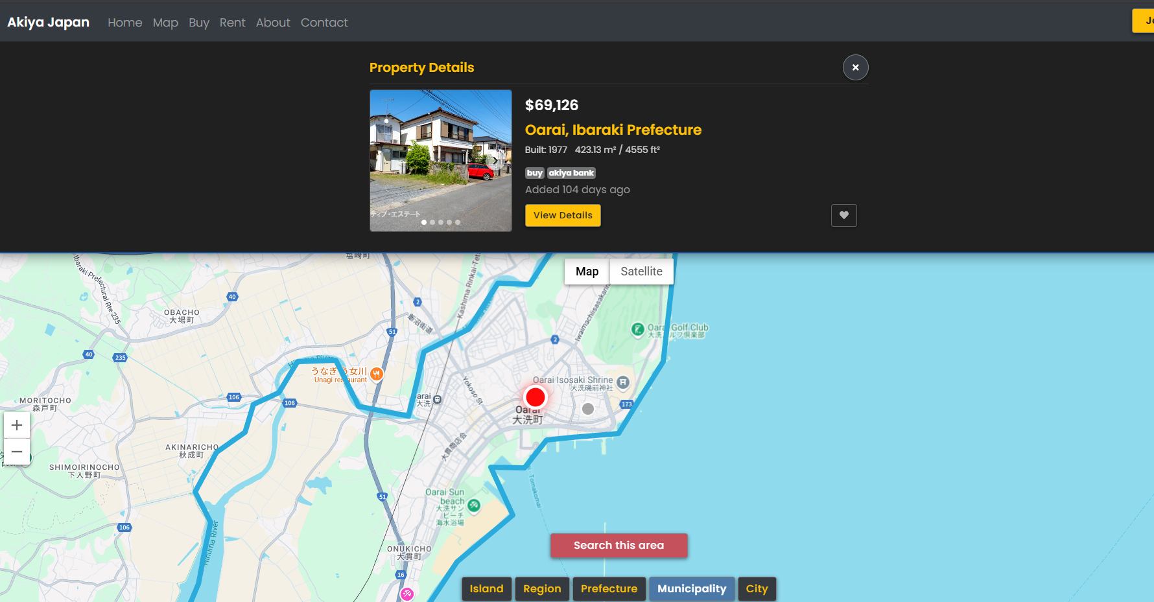1154x602 pixels.
Task: Open Oarai Golf Club map pin
Action: (637, 329)
